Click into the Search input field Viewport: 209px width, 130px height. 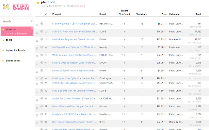pos(15,21)
